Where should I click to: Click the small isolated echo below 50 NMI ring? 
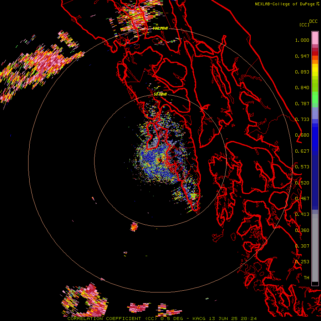click(134, 227)
